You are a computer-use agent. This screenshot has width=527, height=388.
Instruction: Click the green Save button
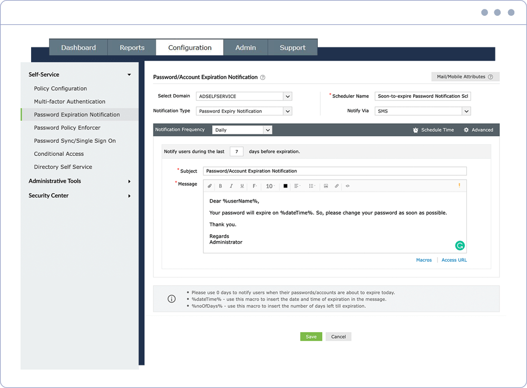click(x=311, y=336)
